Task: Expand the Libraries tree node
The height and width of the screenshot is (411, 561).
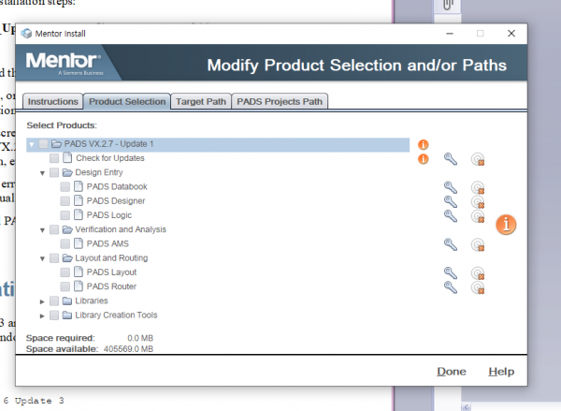Action: point(42,301)
